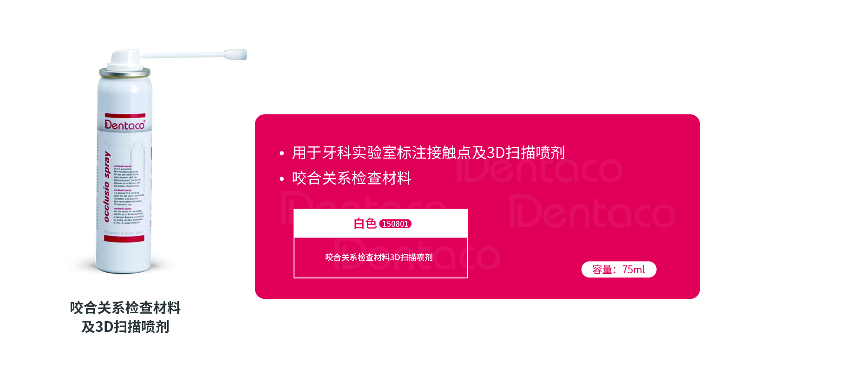856x383 pixels.
Task: Click the 咬合关系检查材料3D扫描喷剂 table cell
Action: coord(380,258)
